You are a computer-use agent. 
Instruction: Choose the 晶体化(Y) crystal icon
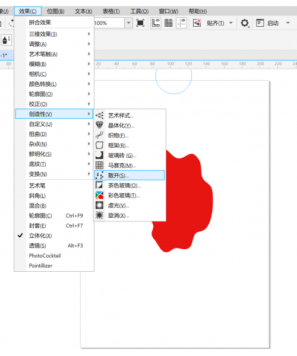pos(99,125)
